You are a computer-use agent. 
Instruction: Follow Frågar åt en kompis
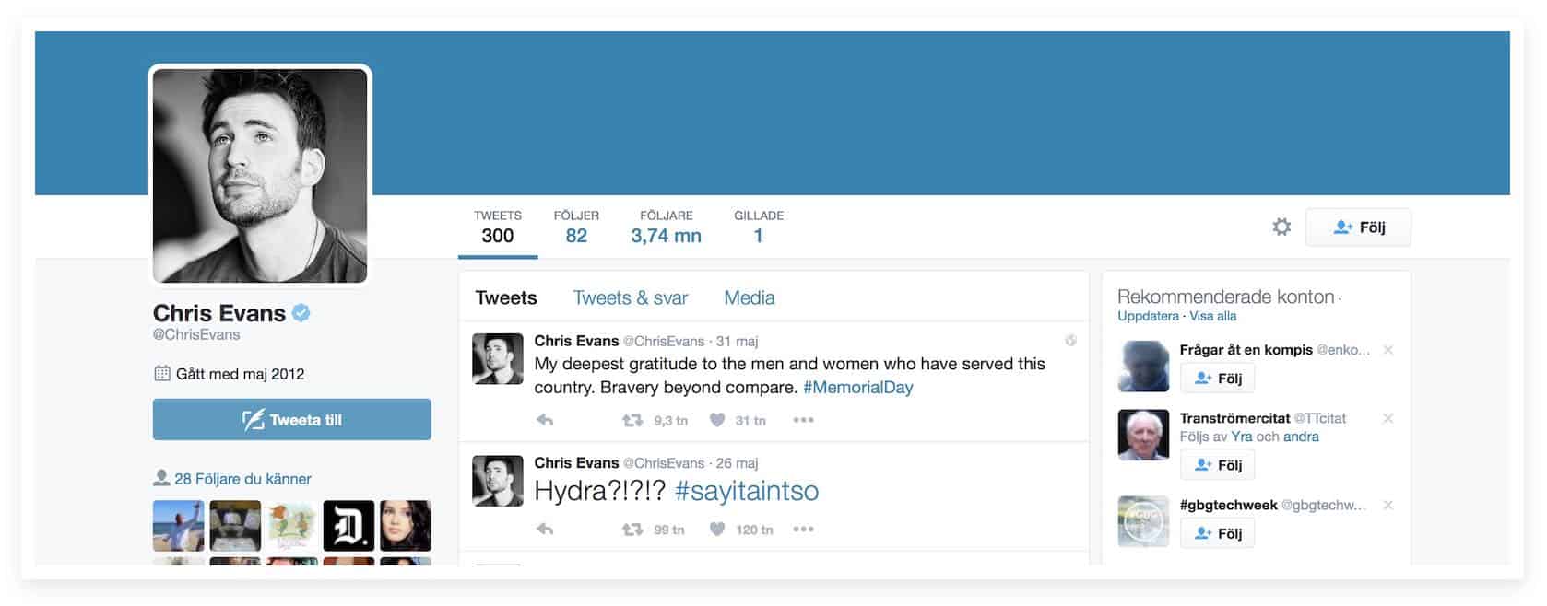click(1217, 379)
